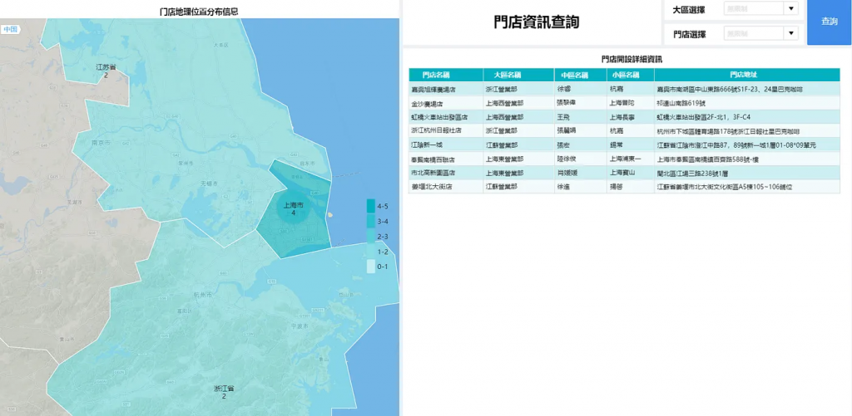Click the 小區名稱 column header
Image resolution: width=852 pixels, height=416 pixels.
click(x=631, y=75)
